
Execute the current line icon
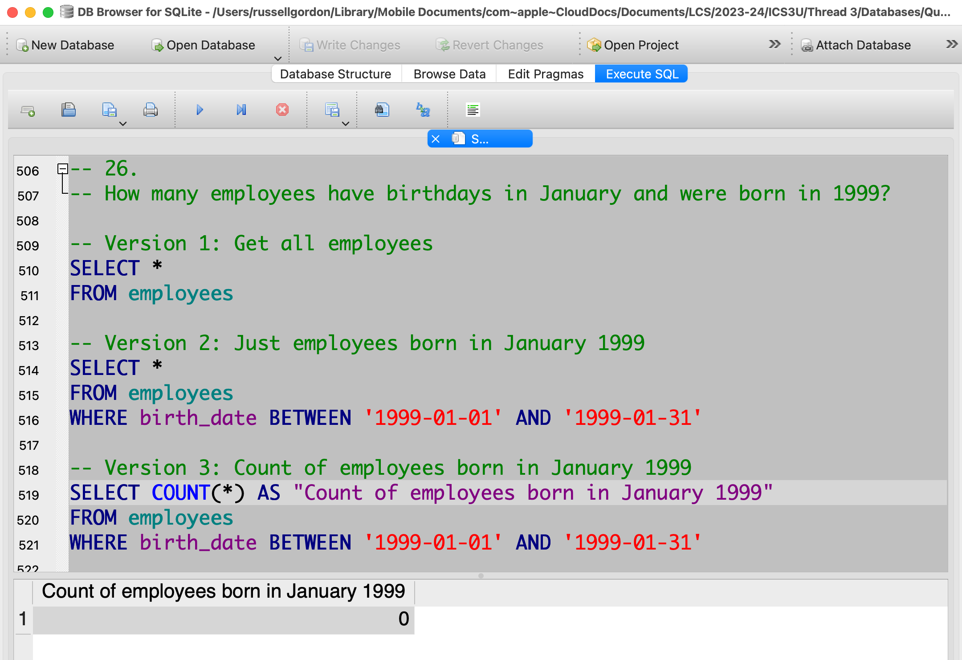pos(241,110)
